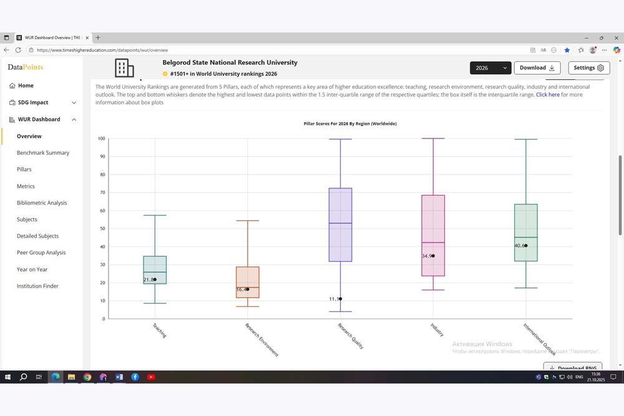Viewport: 624px width, 416px height.
Task: Open the 2026 year dropdown
Action: point(490,68)
